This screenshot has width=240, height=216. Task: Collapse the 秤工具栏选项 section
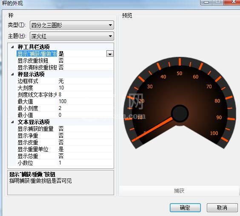coord(12,47)
